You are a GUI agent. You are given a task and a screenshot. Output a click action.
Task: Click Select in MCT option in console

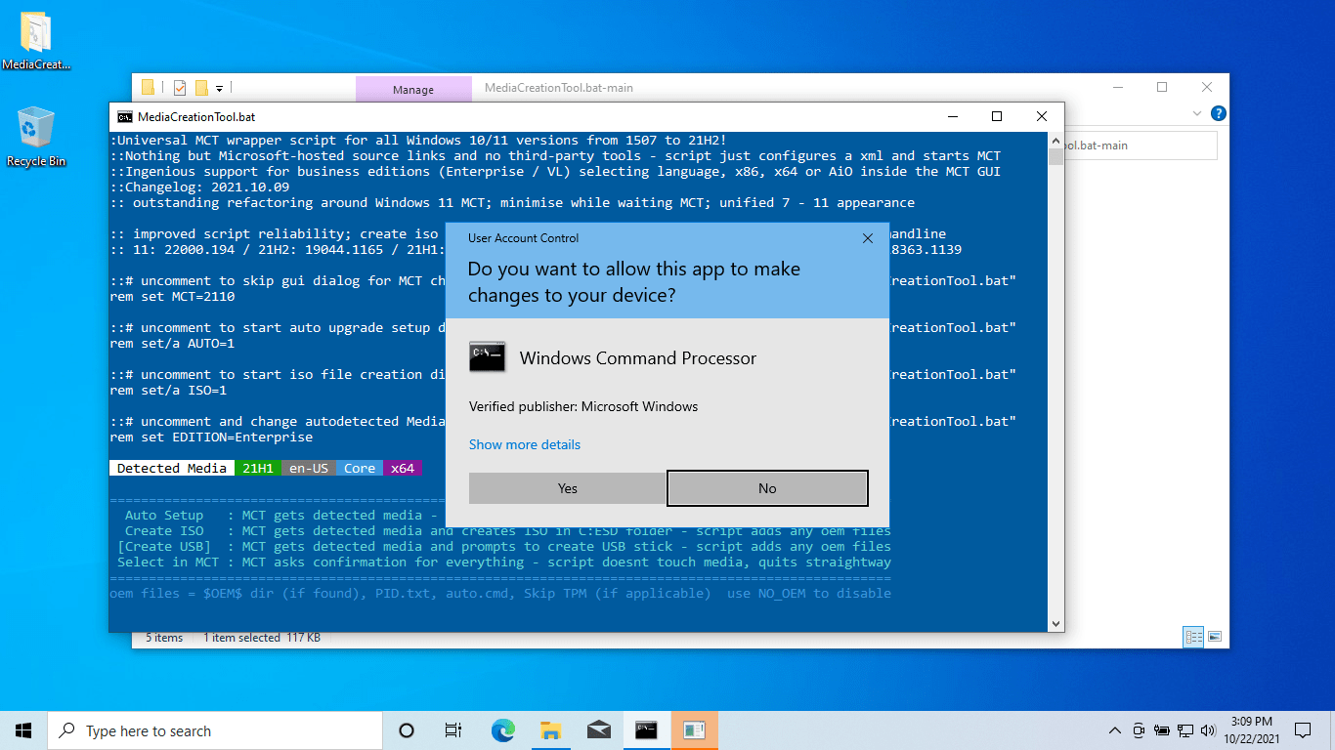pos(168,562)
